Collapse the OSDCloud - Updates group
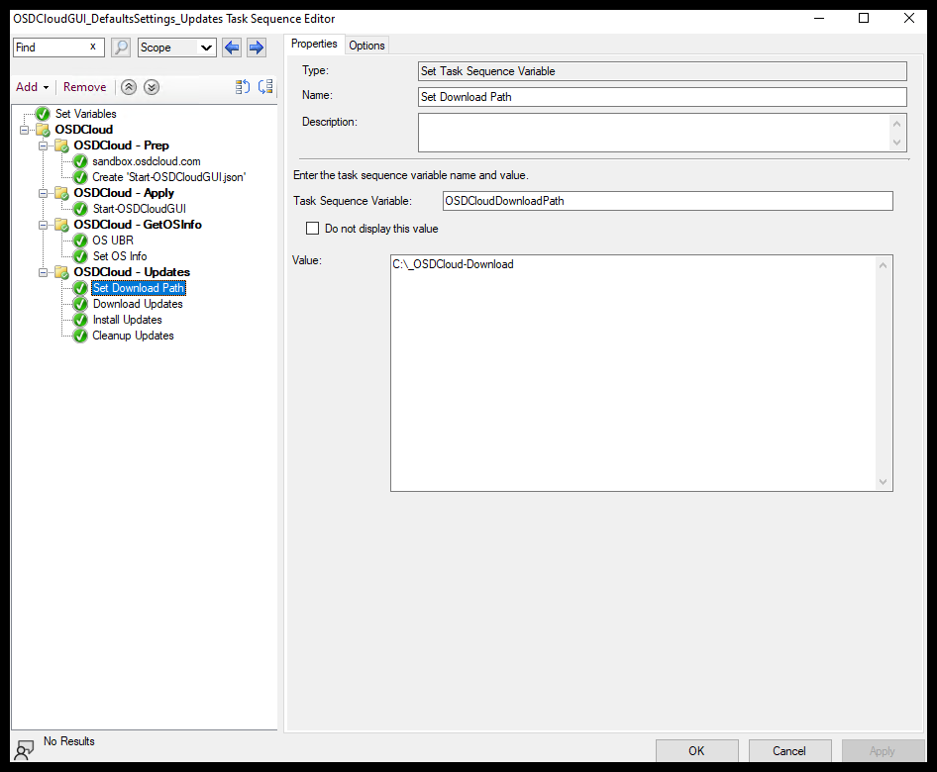This screenshot has width=937, height=772. 44,272
